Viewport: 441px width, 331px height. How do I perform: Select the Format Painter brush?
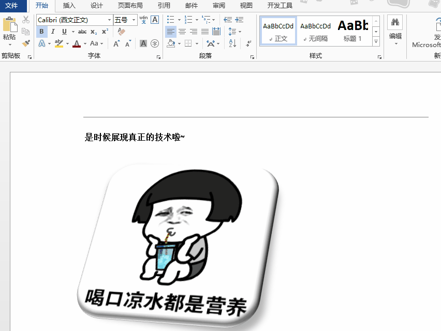coord(25,43)
